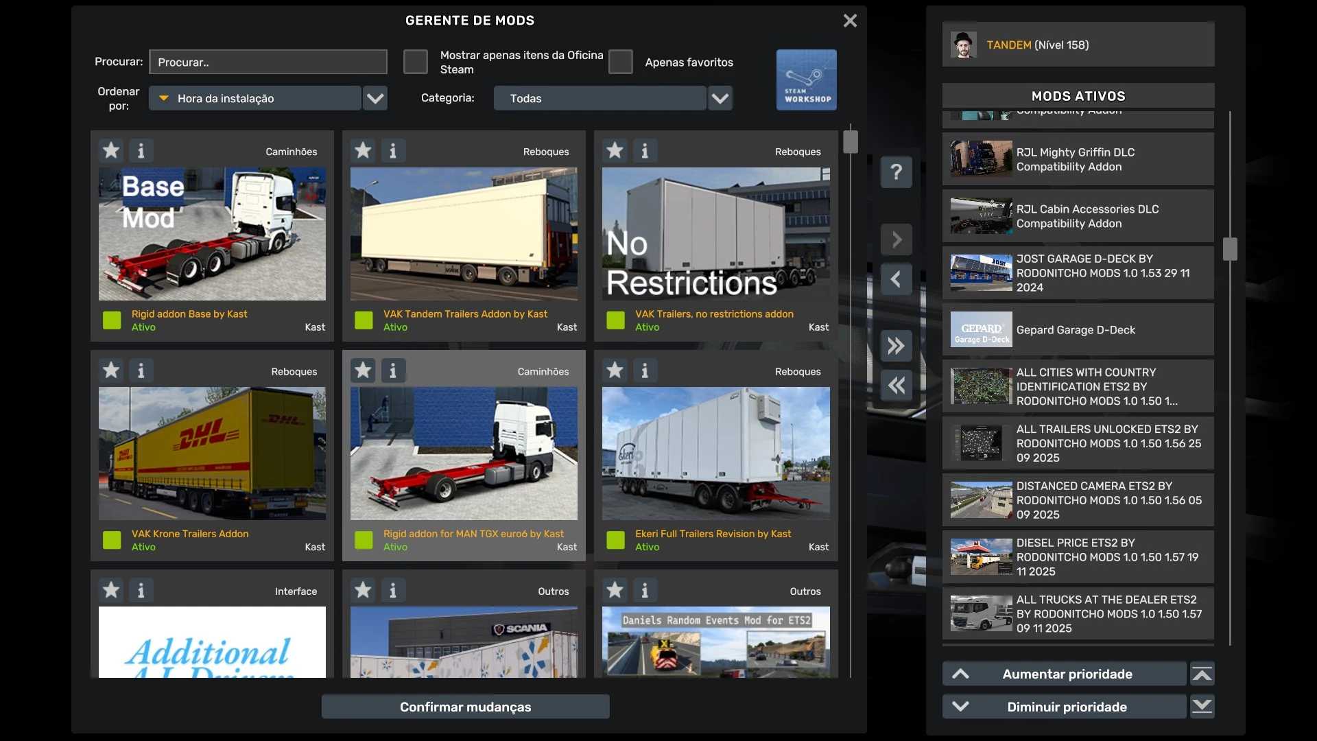
Task: Select Gepard Garage D-Deck in active mods
Action: point(1077,329)
